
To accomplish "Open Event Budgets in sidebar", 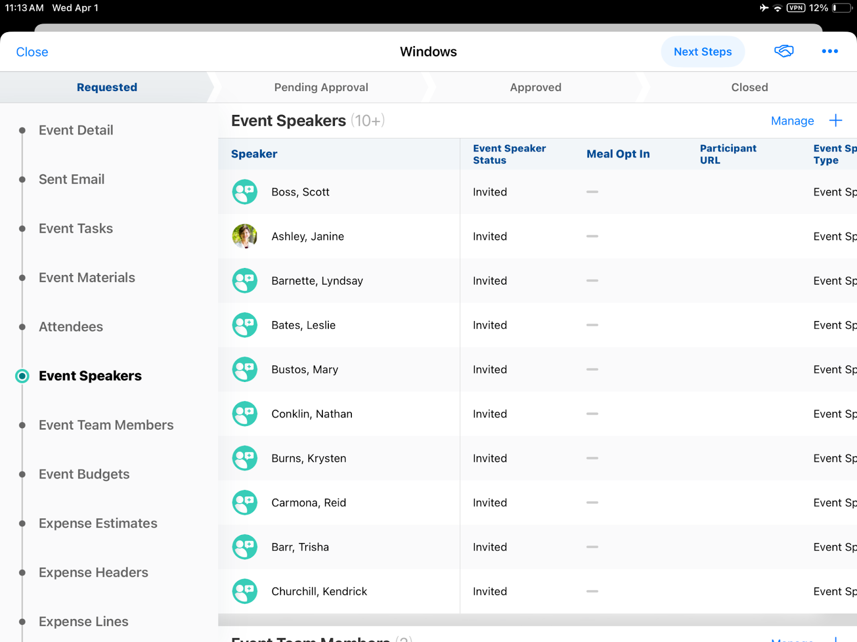I will coord(84,474).
